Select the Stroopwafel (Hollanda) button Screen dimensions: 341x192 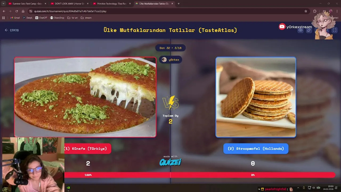(256, 149)
